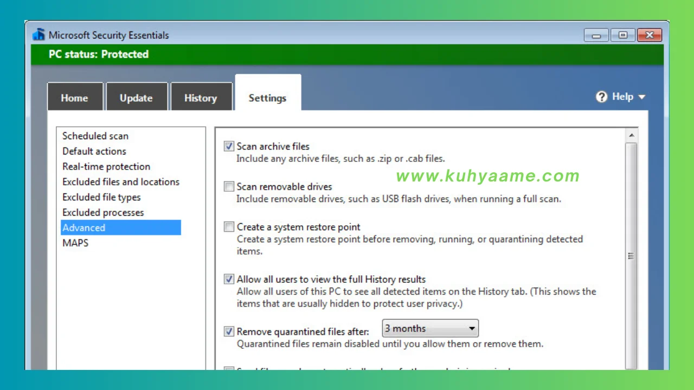Open the MAPS settings category
Viewport: 694px width, 390px height.
click(75, 243)
